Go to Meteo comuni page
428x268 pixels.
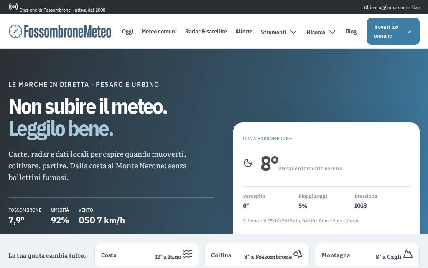click(x=159, y=31)
